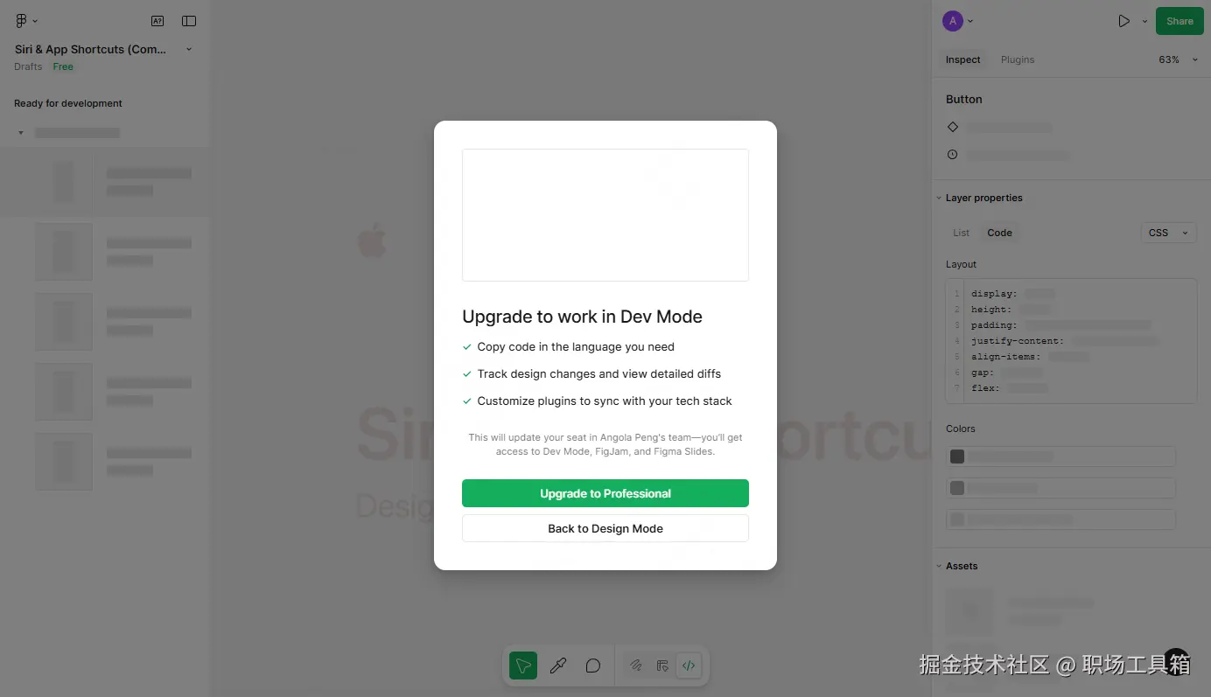This screenshot has width=1211, height=697.
Task: Toggle the Dev Mode code icon
Action: (x=689, y=666)
